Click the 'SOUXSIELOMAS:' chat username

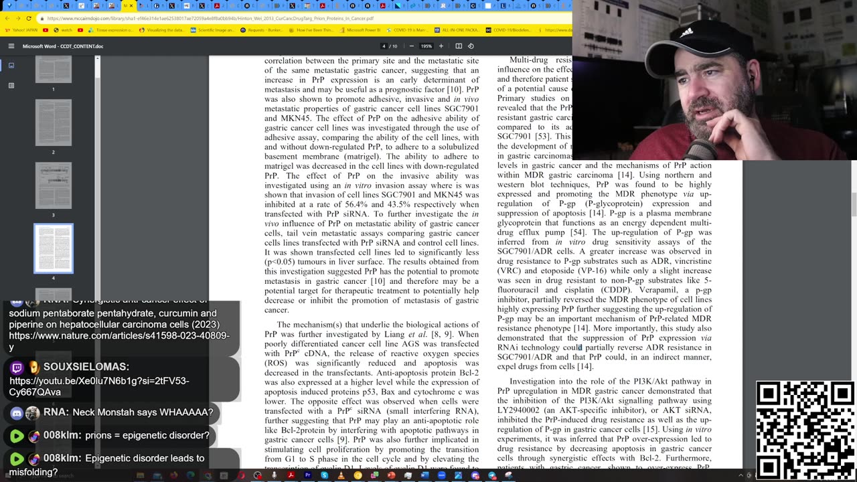pos(86,367)
